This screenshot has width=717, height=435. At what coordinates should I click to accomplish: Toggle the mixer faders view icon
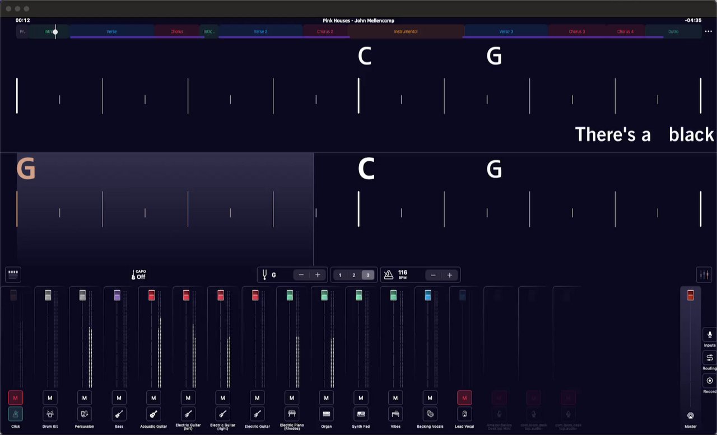click(704, 275)
